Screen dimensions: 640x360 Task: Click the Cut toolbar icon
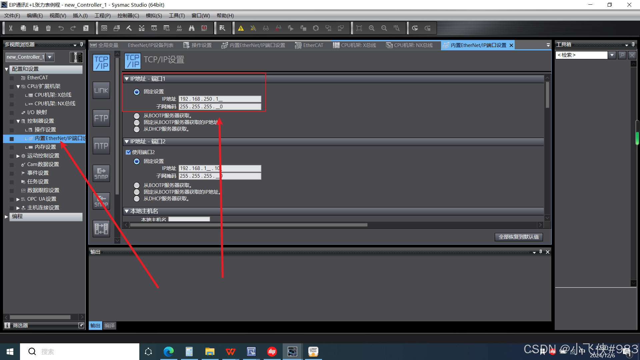(11, 28)
